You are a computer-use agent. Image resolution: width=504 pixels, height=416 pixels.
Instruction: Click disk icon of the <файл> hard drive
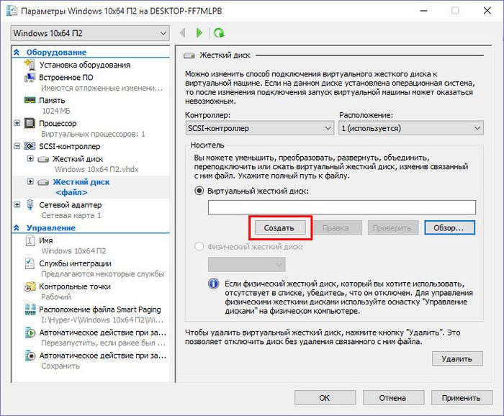pos(43,183)
